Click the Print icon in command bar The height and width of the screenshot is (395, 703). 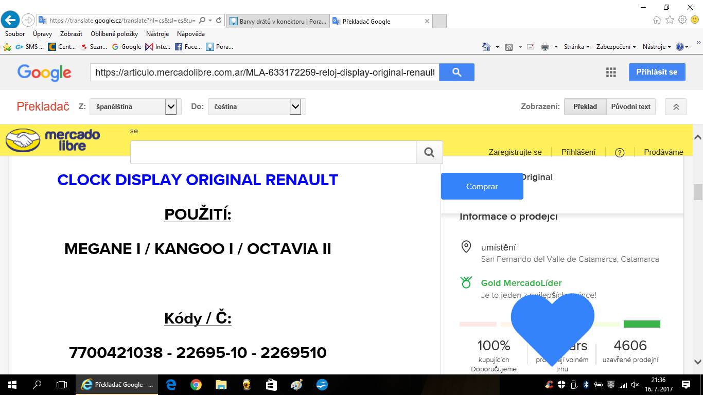(545, 47)
